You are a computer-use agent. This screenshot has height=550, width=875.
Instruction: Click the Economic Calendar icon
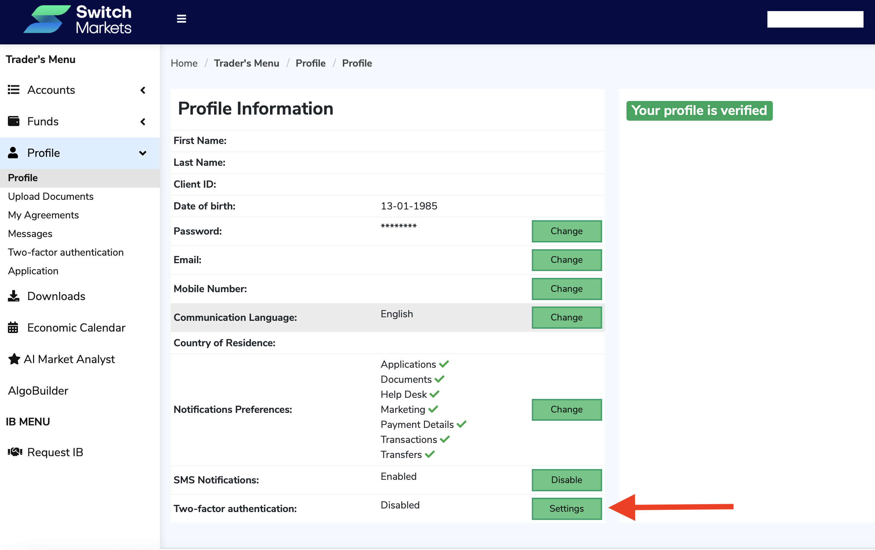pos(13,327)
